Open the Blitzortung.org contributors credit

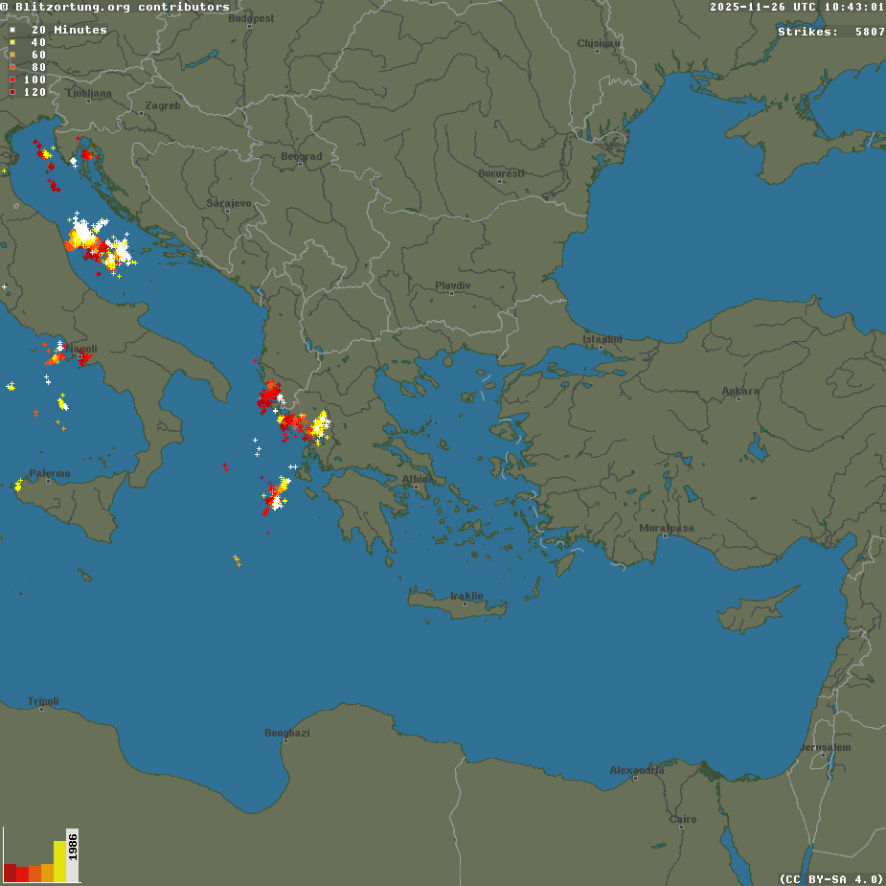(x=116, y=7)
